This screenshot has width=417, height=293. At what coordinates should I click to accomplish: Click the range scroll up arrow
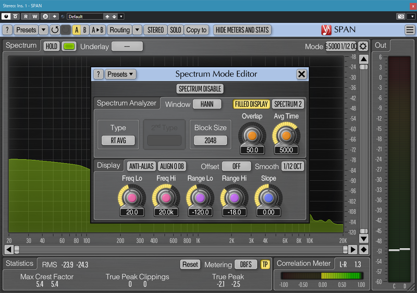click(363, 59)
